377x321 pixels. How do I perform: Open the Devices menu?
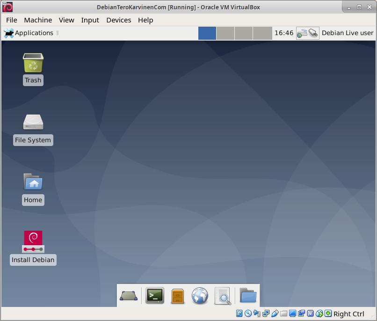118,20
